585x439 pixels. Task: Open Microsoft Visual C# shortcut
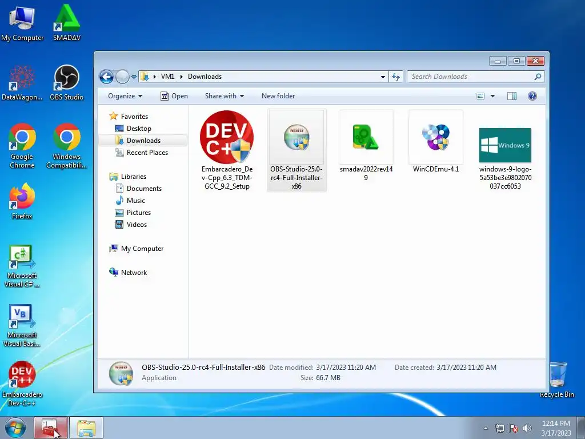[22, 266]
